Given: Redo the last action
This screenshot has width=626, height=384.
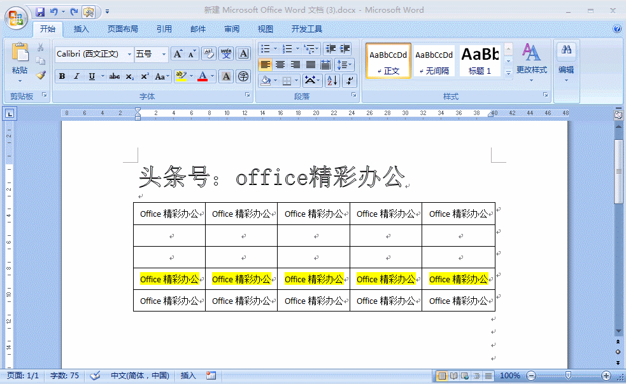Looking at the screenshot, I should [x=74, y=12].
